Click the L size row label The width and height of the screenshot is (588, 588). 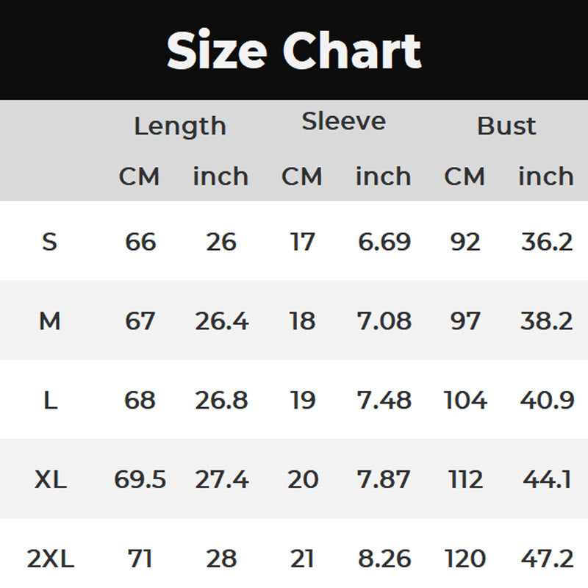49,401
